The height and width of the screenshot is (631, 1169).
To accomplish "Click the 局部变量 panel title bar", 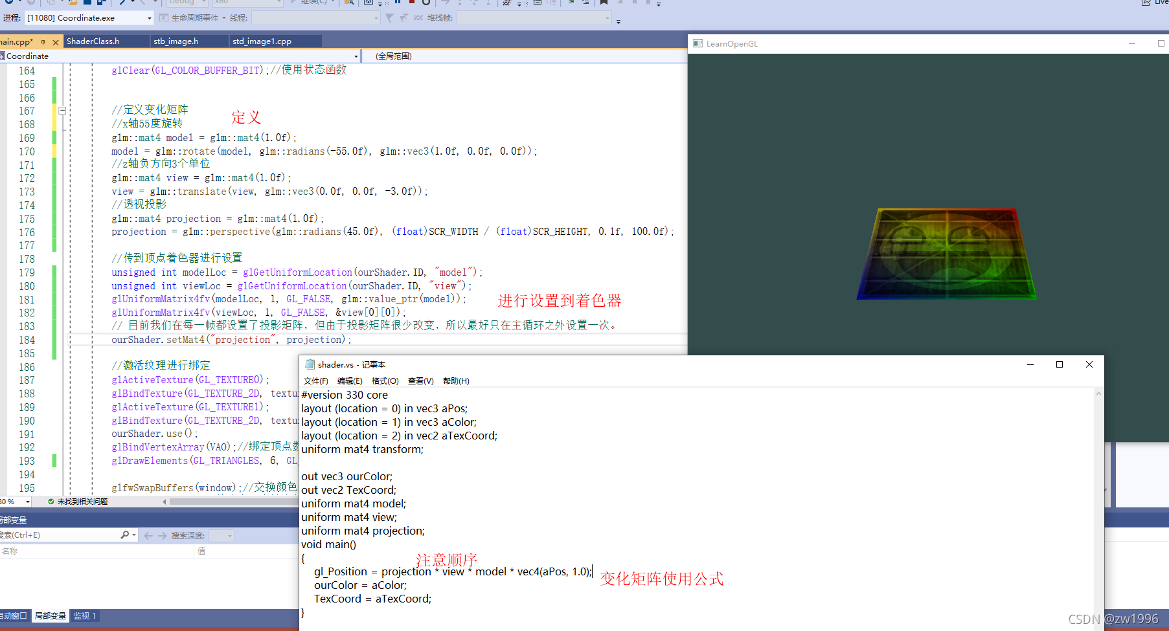I will point(149,520).
